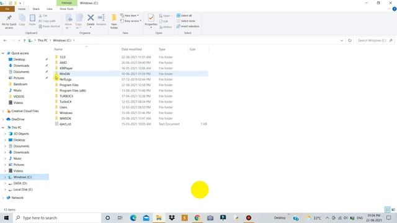Open the Manage contextual tab
Viewport: 397px width, 223px height.
click(x=66, y=2)
